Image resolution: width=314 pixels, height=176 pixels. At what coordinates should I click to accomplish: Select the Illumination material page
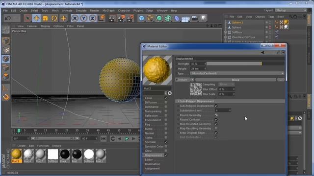[x=153, y=164]
